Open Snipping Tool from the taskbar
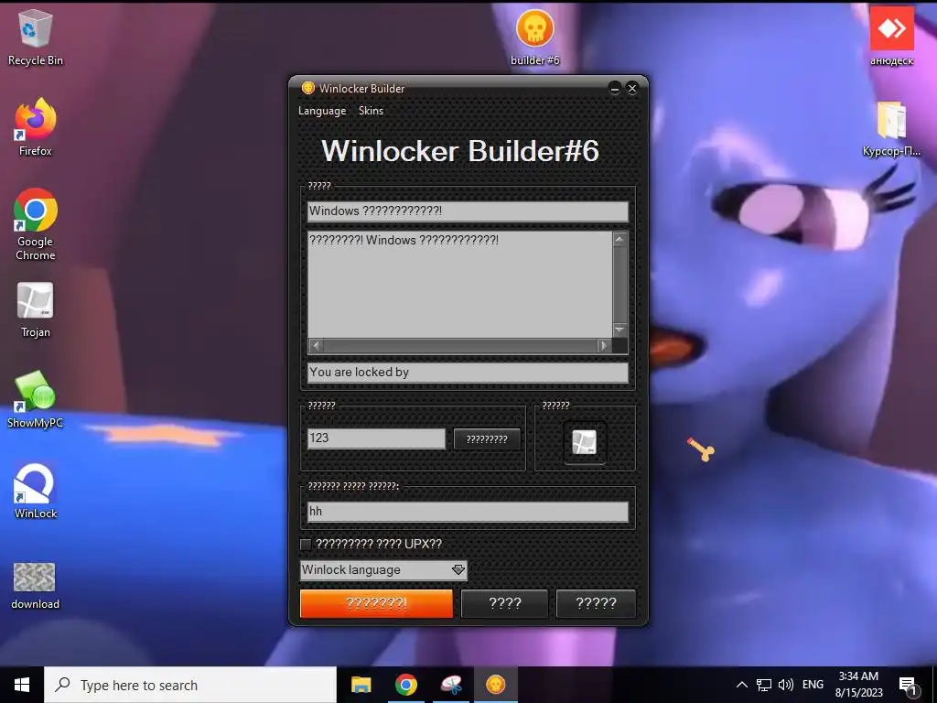This screenshot has width=937, height=703. (451, 685)
